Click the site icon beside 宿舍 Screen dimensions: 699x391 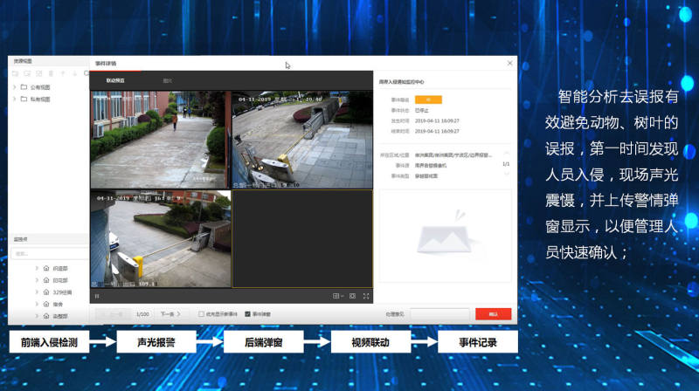[x=46, y=304]
